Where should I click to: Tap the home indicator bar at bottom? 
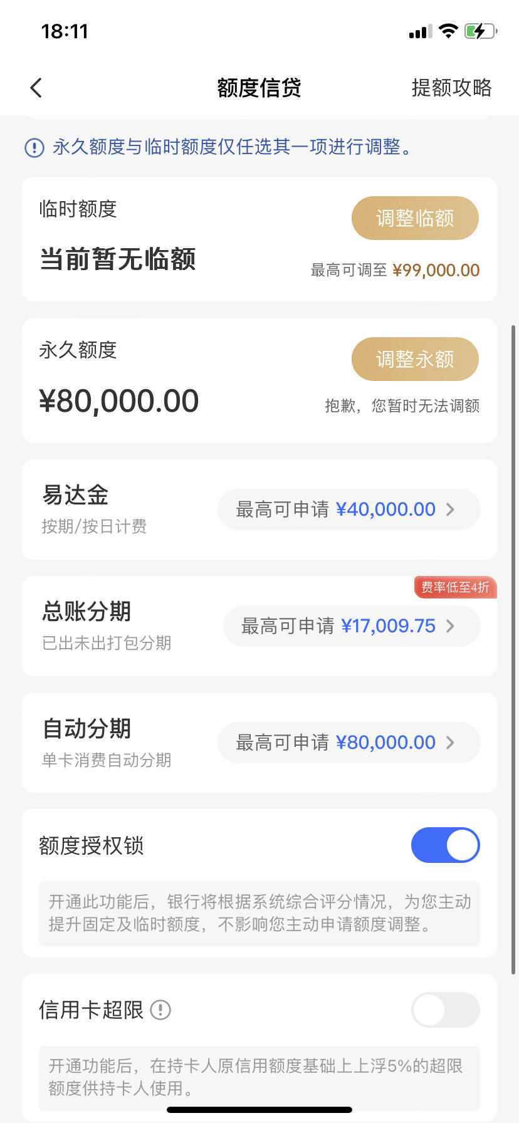pyautogui.click(x=259, y=1110)
